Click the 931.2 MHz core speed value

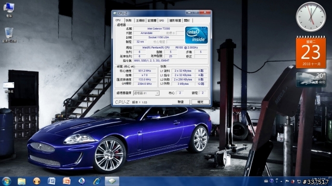click(x=145, y=71)
